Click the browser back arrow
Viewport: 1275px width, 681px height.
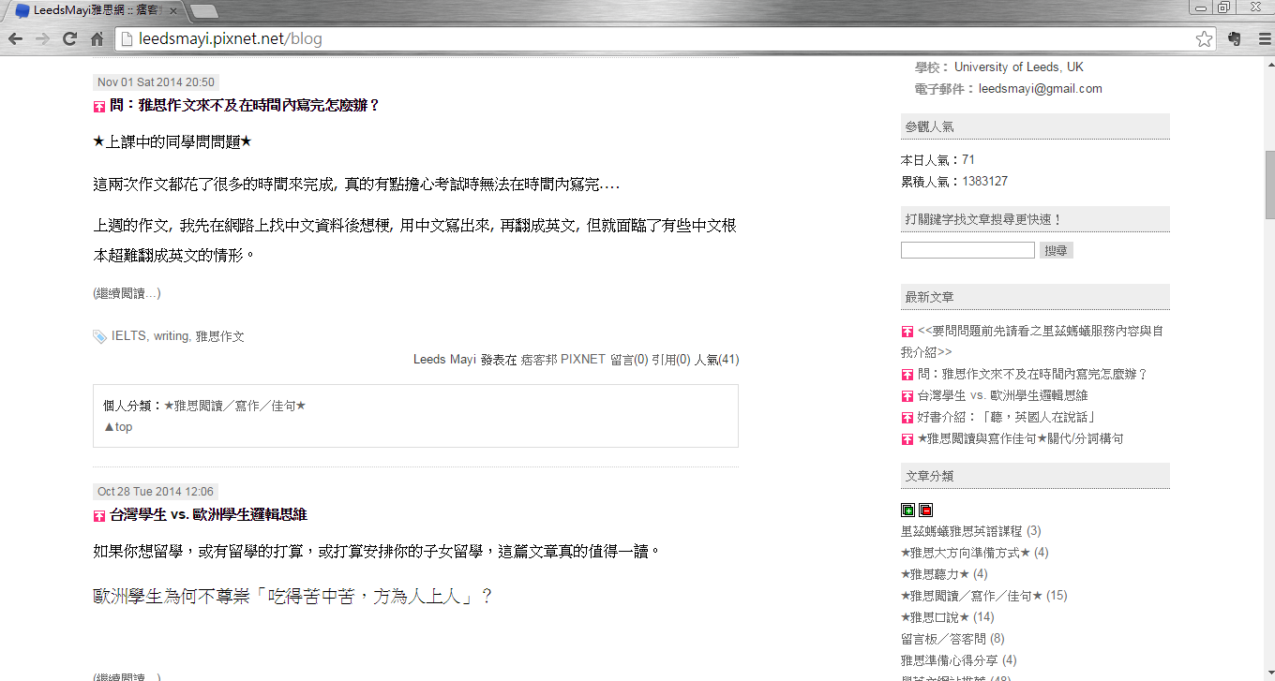tap(16, 38)
